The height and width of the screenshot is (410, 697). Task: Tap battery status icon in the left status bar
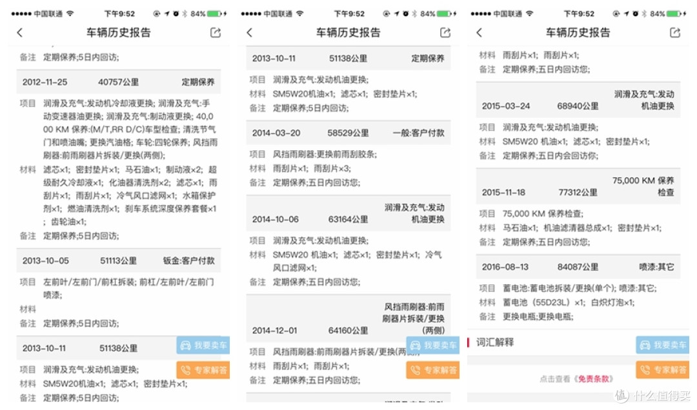point(215,14)
